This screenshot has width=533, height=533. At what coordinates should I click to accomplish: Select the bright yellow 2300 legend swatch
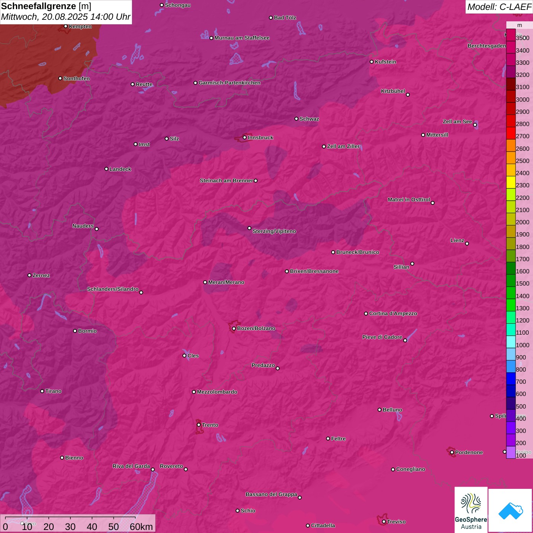click(x=511, y=182)
